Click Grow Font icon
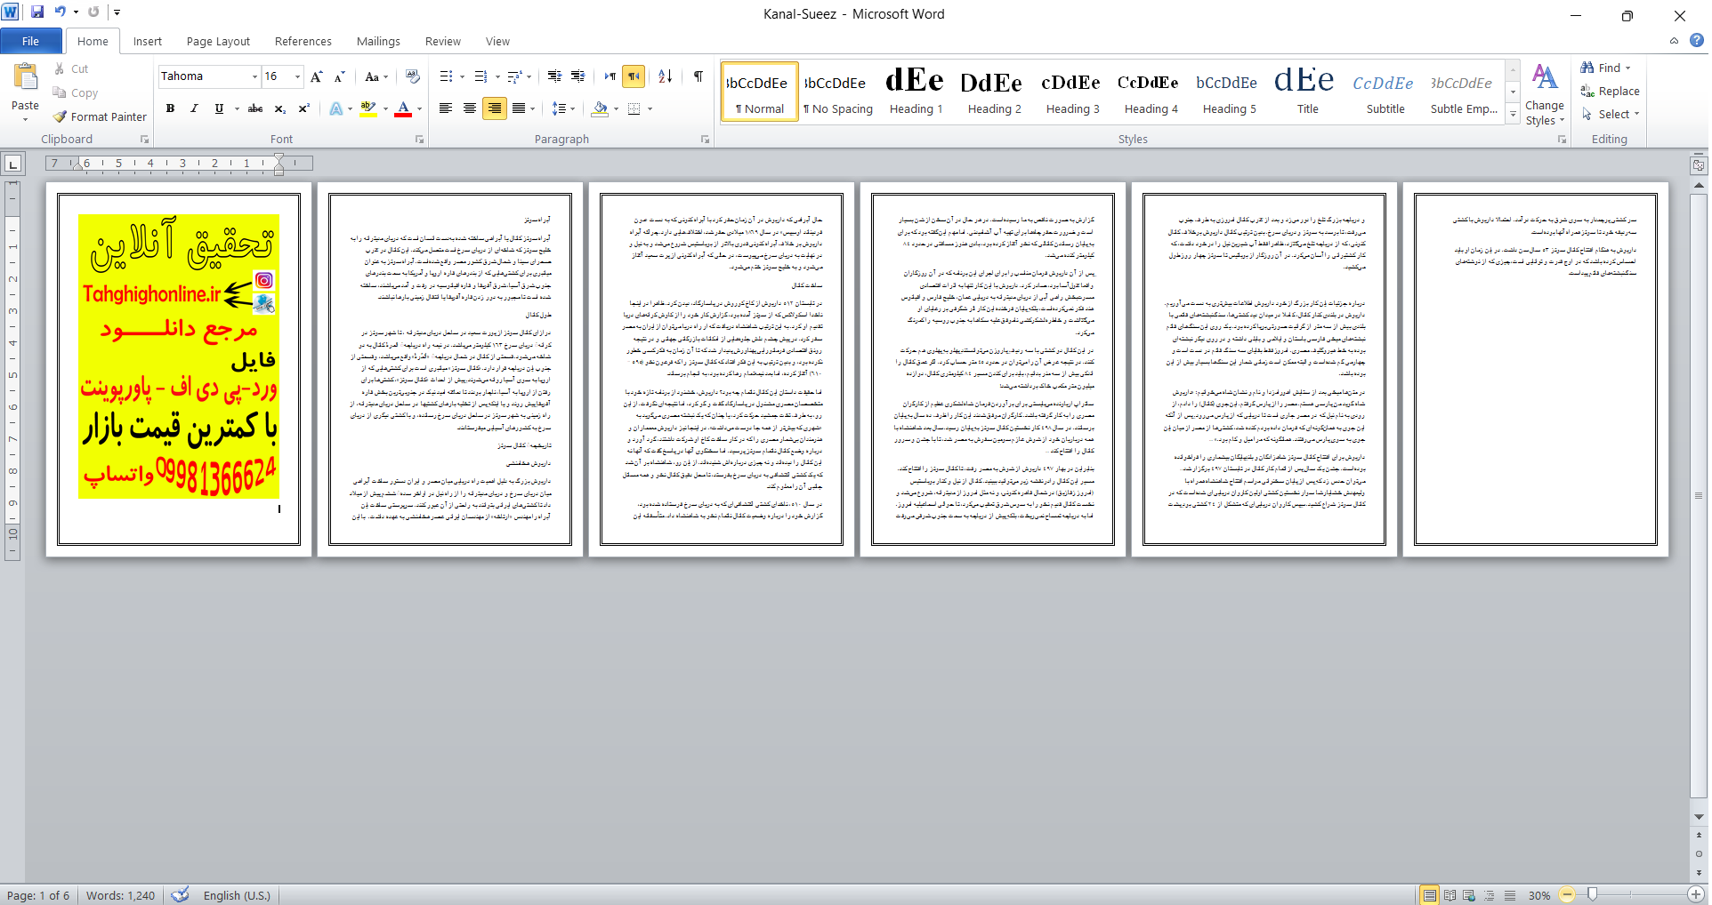This screenshot has height=905, width=1712. tap(316, 76)
